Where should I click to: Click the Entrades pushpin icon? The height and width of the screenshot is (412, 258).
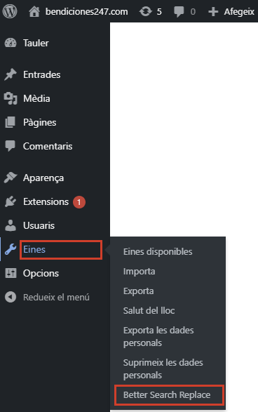tap(11, 74)
